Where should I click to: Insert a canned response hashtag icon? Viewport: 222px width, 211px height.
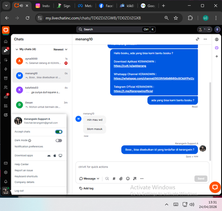114,179
